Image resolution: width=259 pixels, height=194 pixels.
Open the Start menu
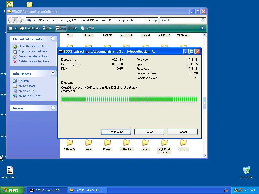point(12,190)
